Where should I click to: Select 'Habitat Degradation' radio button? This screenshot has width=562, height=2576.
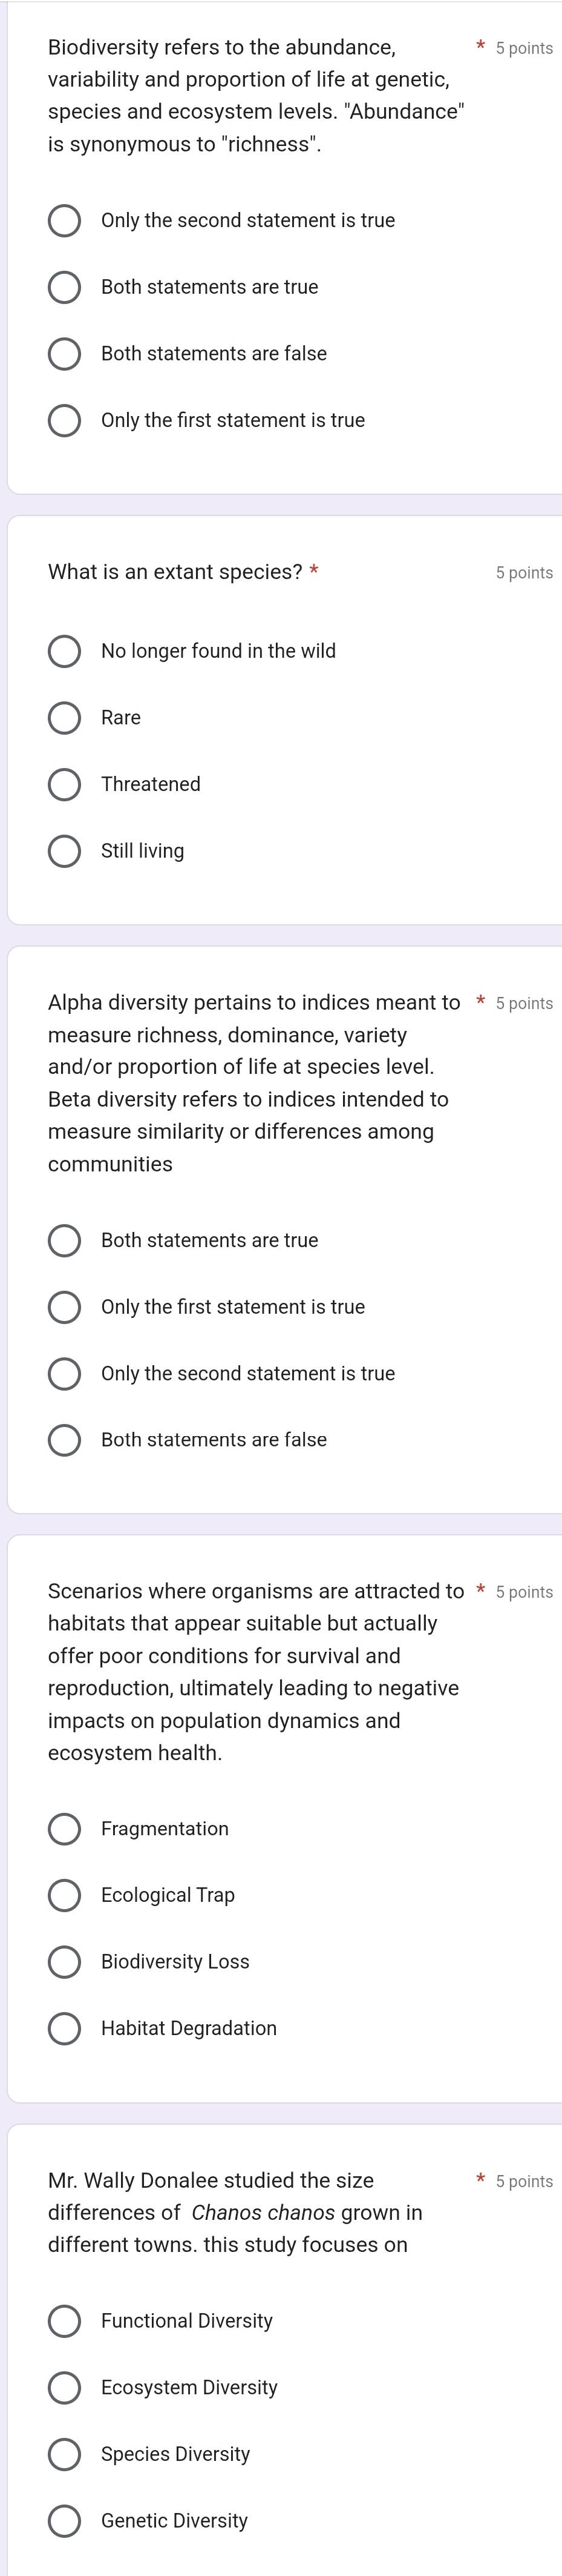point(65,2029)
